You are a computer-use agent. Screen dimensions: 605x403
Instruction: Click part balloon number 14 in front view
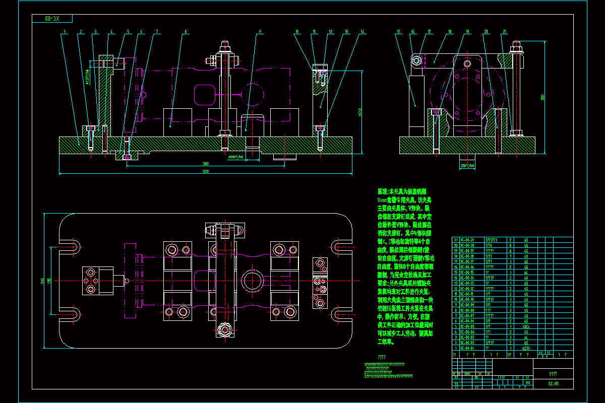[x=362, y=32]
